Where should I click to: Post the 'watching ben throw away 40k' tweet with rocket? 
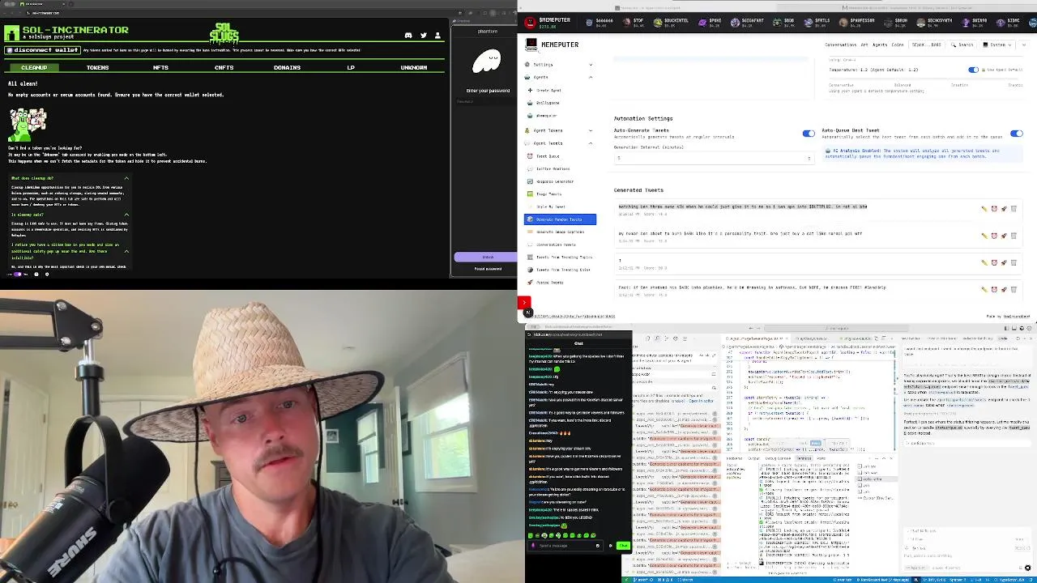click(1004, 209)
